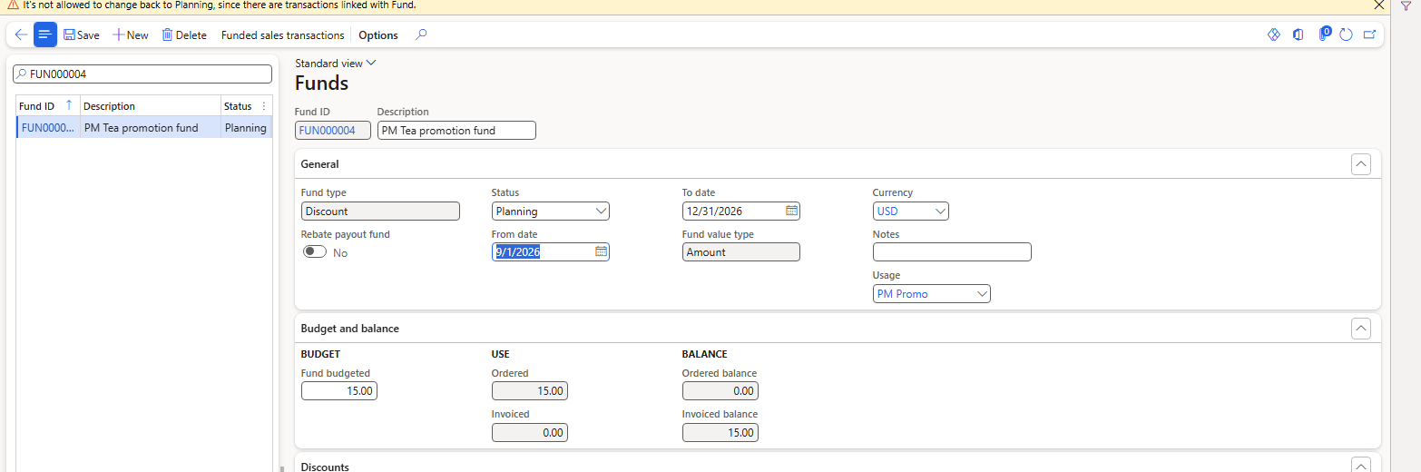Click the Invoiced amount field
The image size is (1421, 472).
click(x=530, y=433)
